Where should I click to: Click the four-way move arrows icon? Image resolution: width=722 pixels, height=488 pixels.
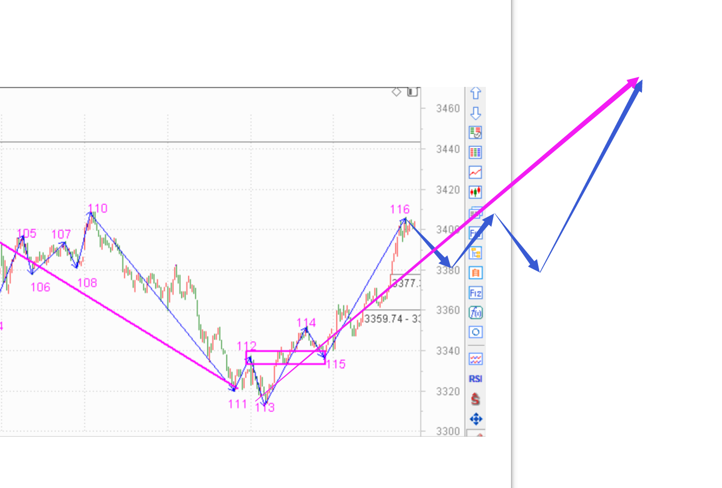[x=476, y=419]
